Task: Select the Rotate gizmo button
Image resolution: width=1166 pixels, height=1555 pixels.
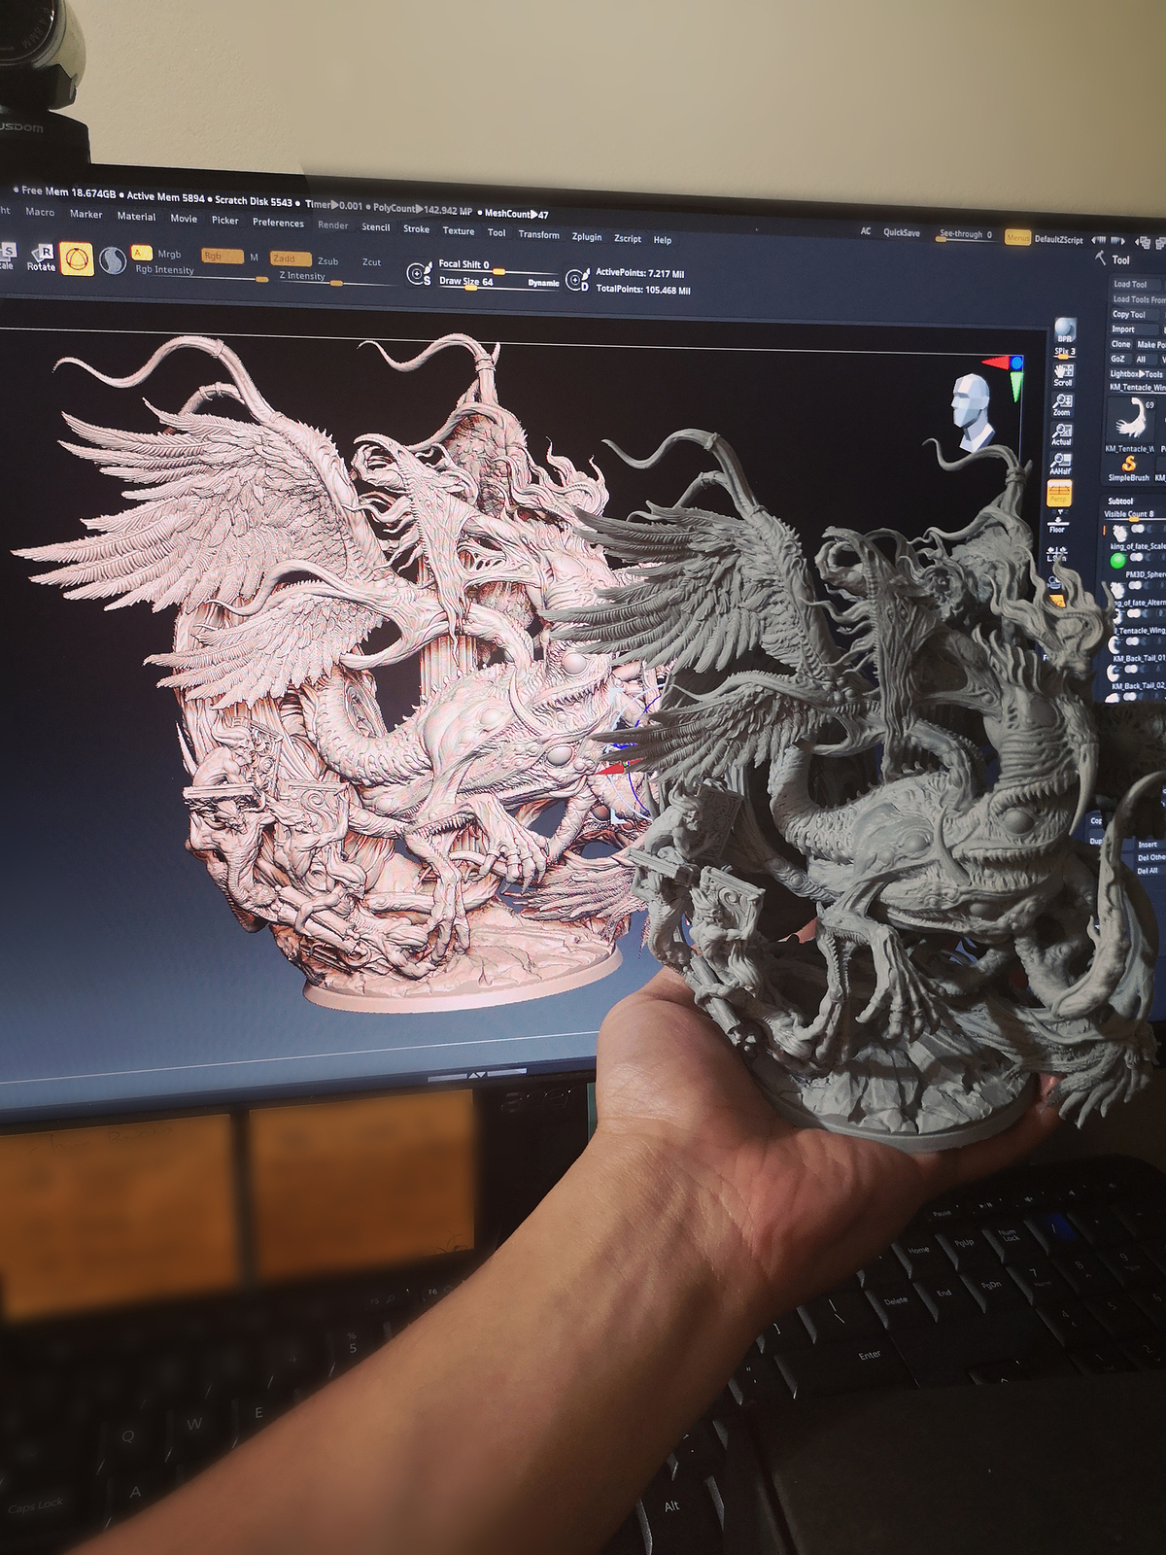Action: [x=41, y=259]
